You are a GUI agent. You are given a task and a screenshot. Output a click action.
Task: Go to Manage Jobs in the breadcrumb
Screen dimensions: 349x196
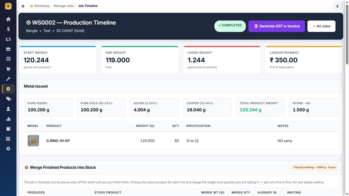[64, 6]
